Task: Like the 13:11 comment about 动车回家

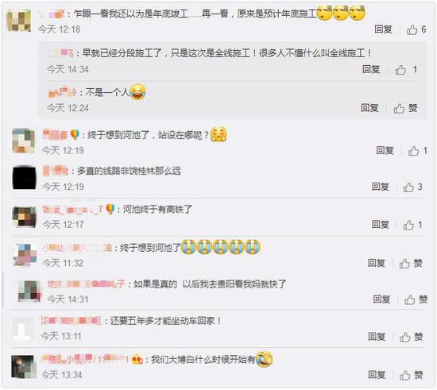Action: click(x=411, y=337)
